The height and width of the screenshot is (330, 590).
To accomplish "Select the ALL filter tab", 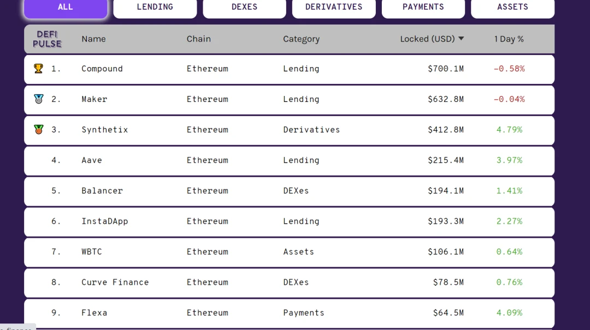I will 66,7.
